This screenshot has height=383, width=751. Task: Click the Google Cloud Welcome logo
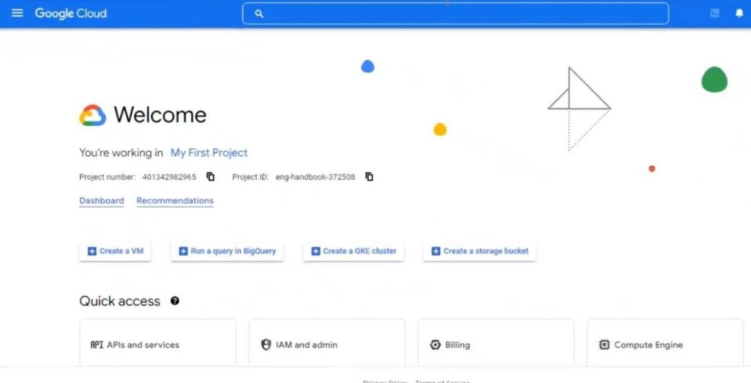pyautogui.click(x=92, y=116)
